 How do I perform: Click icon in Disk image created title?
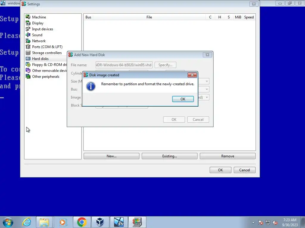tap(86, 75)
